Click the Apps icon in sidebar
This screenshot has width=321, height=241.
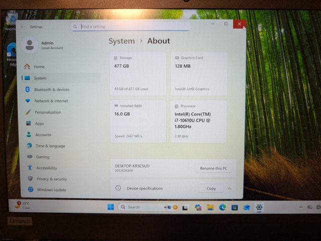tap(29, 123)
